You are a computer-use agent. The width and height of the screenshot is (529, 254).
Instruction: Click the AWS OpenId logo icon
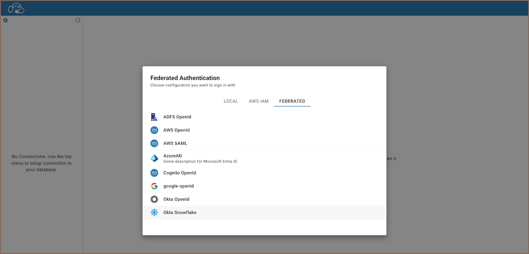(x=154, y=130)
